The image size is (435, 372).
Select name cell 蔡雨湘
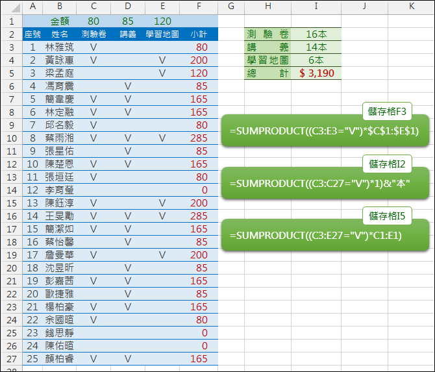pyautogui.click(x=60, y=138)
